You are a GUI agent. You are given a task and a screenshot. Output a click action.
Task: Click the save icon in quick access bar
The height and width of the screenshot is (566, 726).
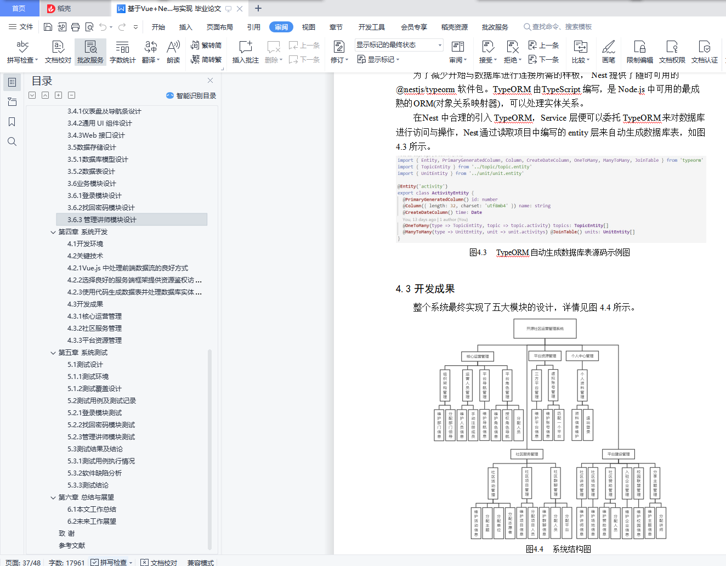pyautogui.click(x=48, y=27)
